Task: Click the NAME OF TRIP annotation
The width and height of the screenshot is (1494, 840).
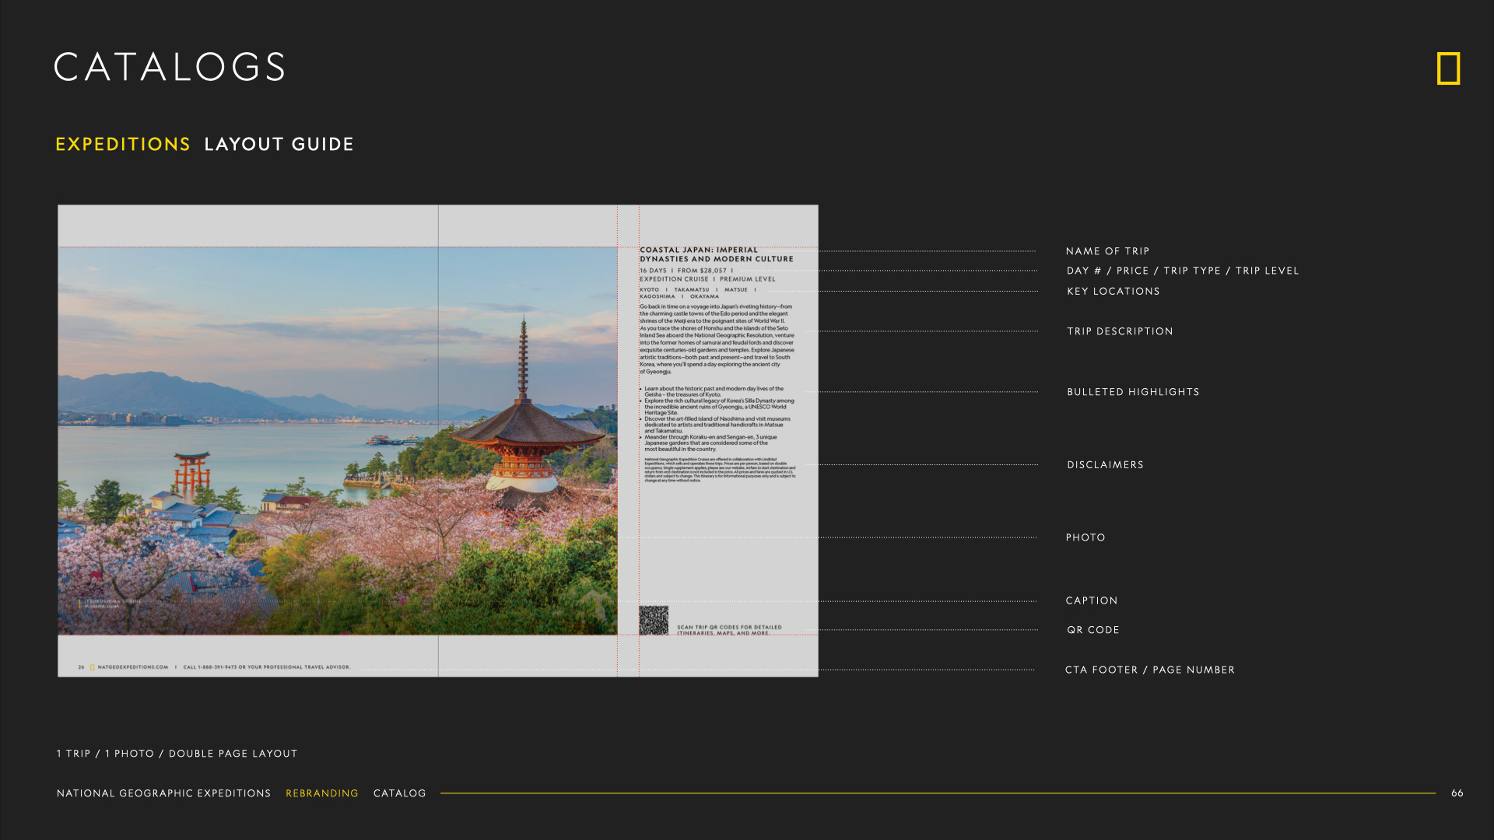Action: tap(1107, 251)
